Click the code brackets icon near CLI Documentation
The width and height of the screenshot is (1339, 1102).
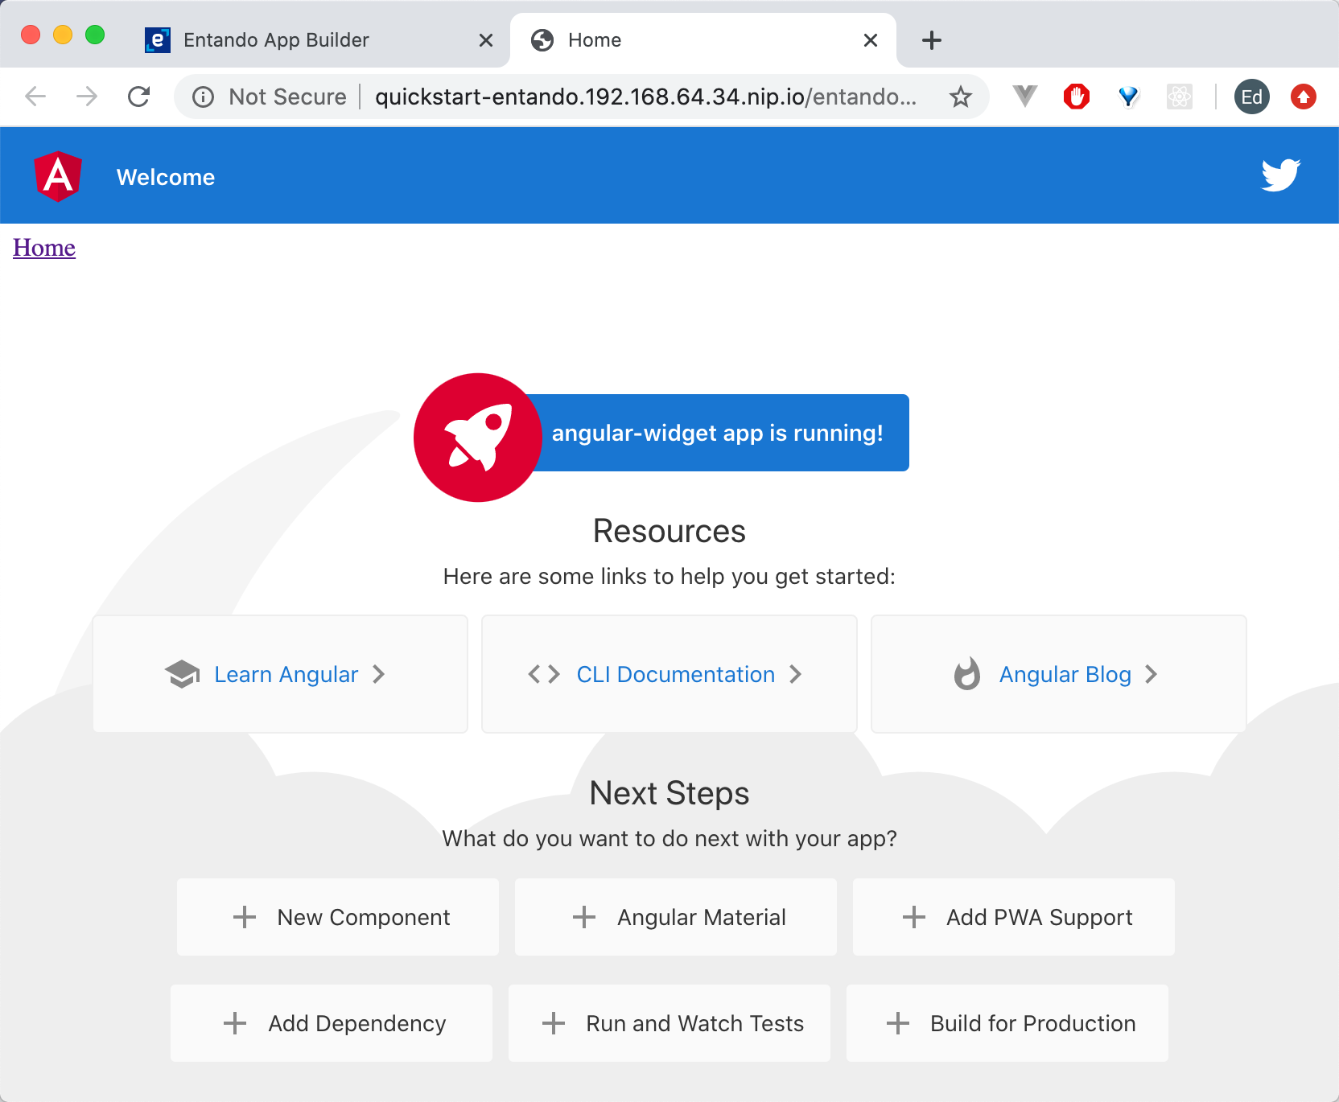point(543,675)
